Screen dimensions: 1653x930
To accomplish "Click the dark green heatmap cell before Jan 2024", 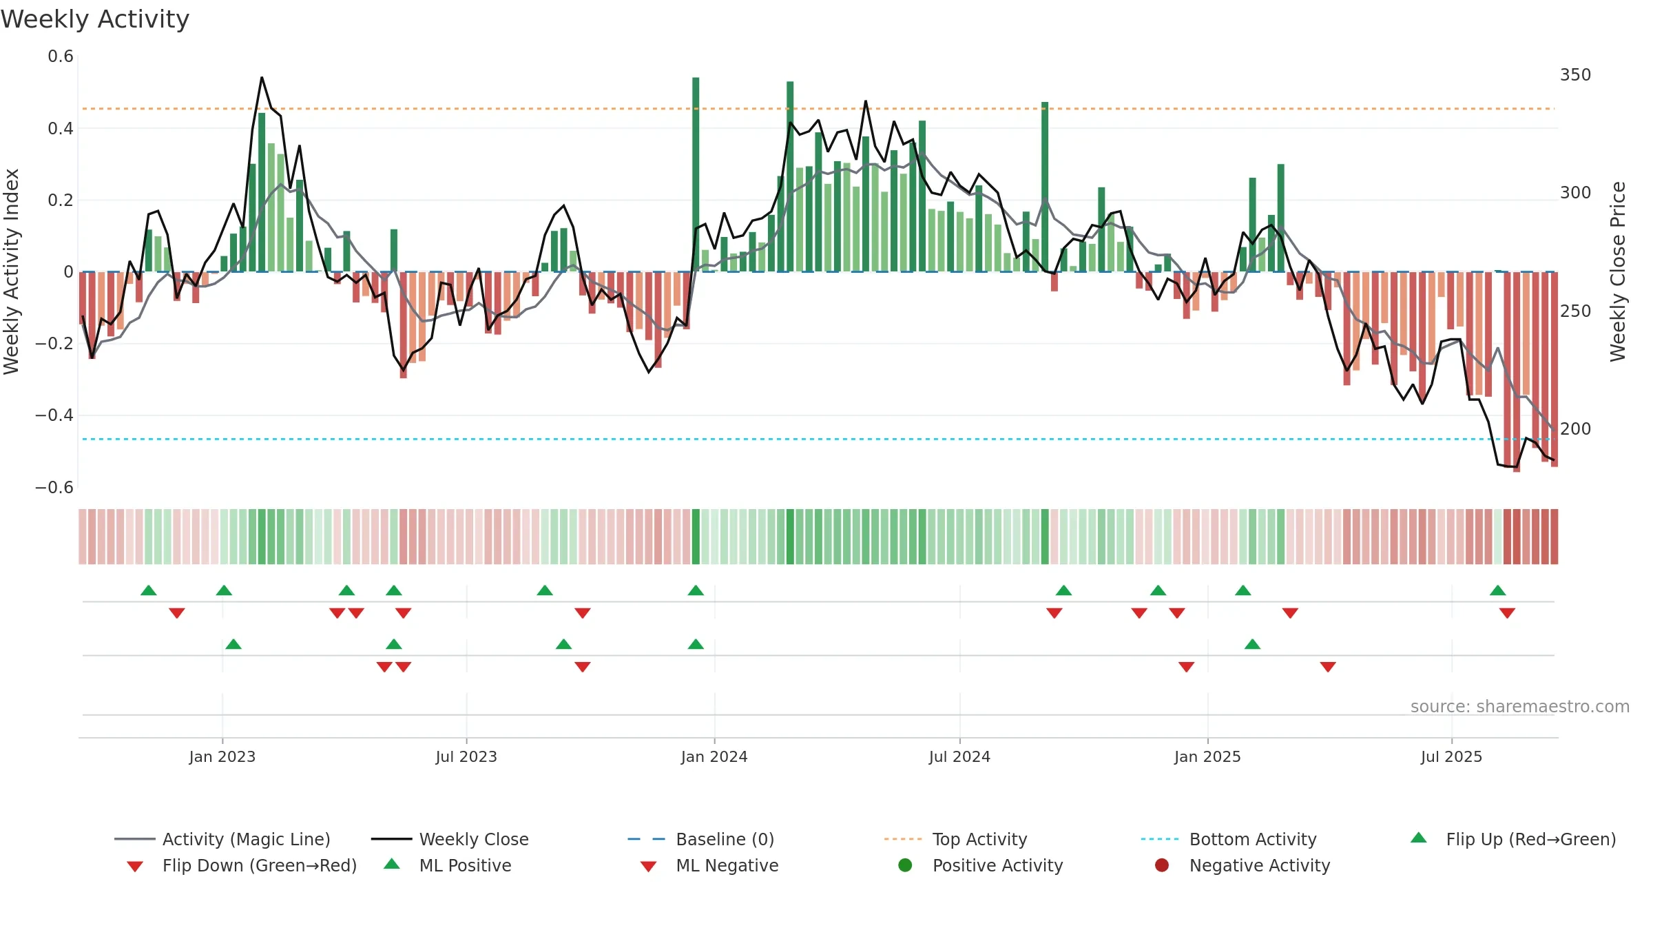I will click(x=696, y=537).
